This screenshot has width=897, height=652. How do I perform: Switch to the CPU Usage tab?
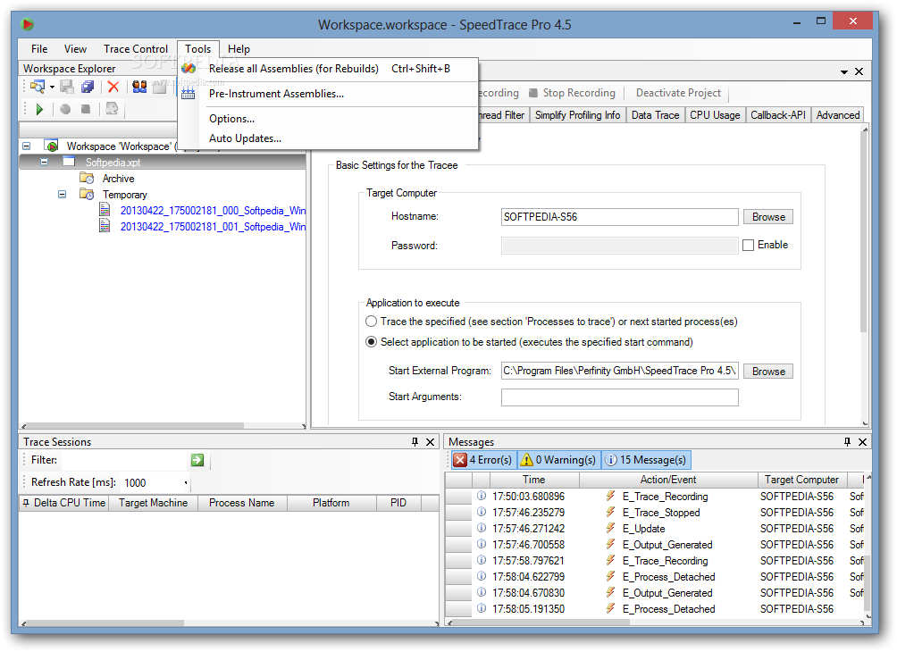click(715, 115)
